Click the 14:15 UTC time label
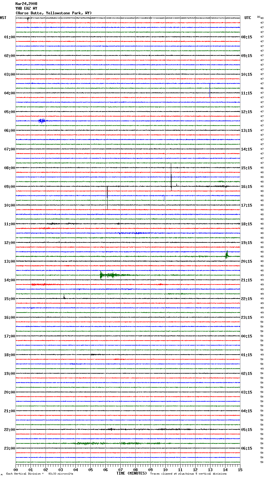This screenshot has height=478, width=265. 247,149
